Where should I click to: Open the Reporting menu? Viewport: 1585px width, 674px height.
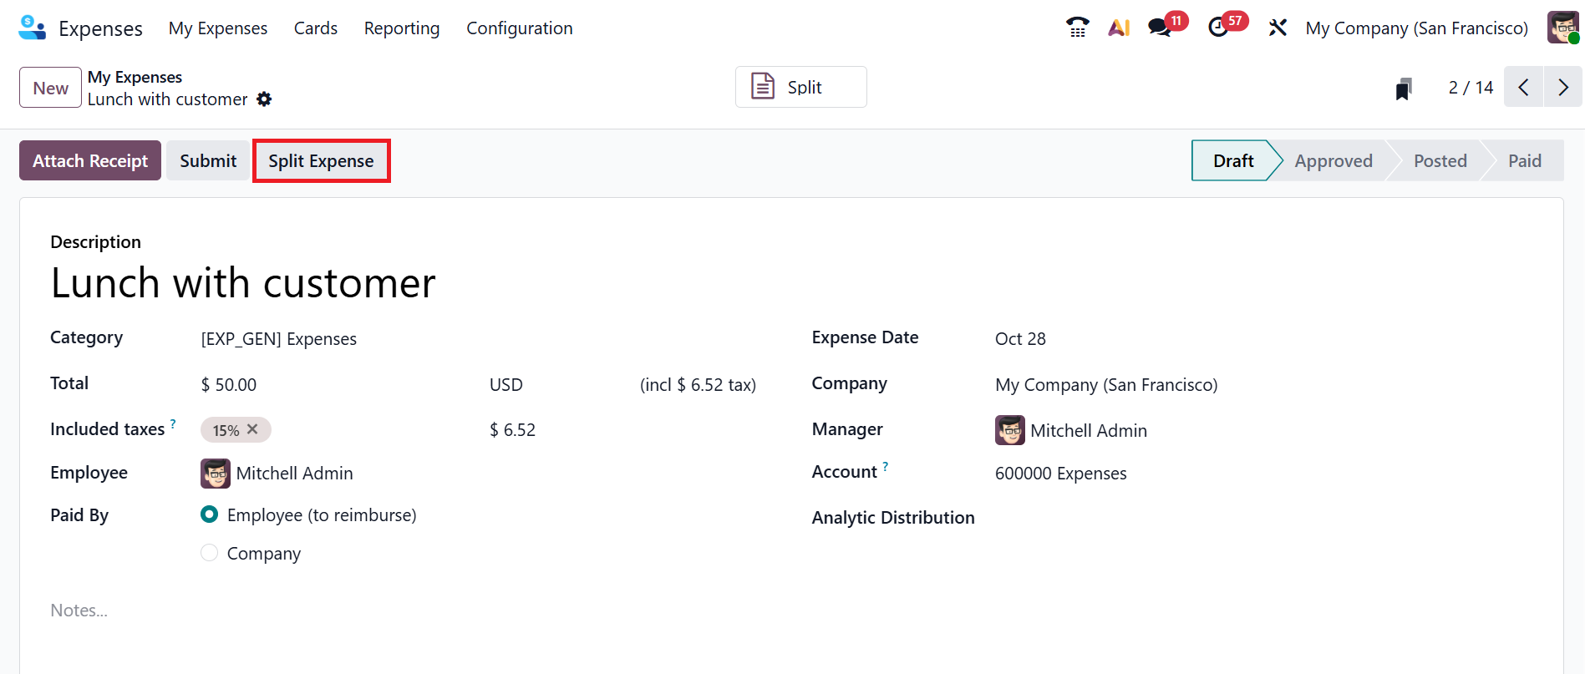coord(402,28)
